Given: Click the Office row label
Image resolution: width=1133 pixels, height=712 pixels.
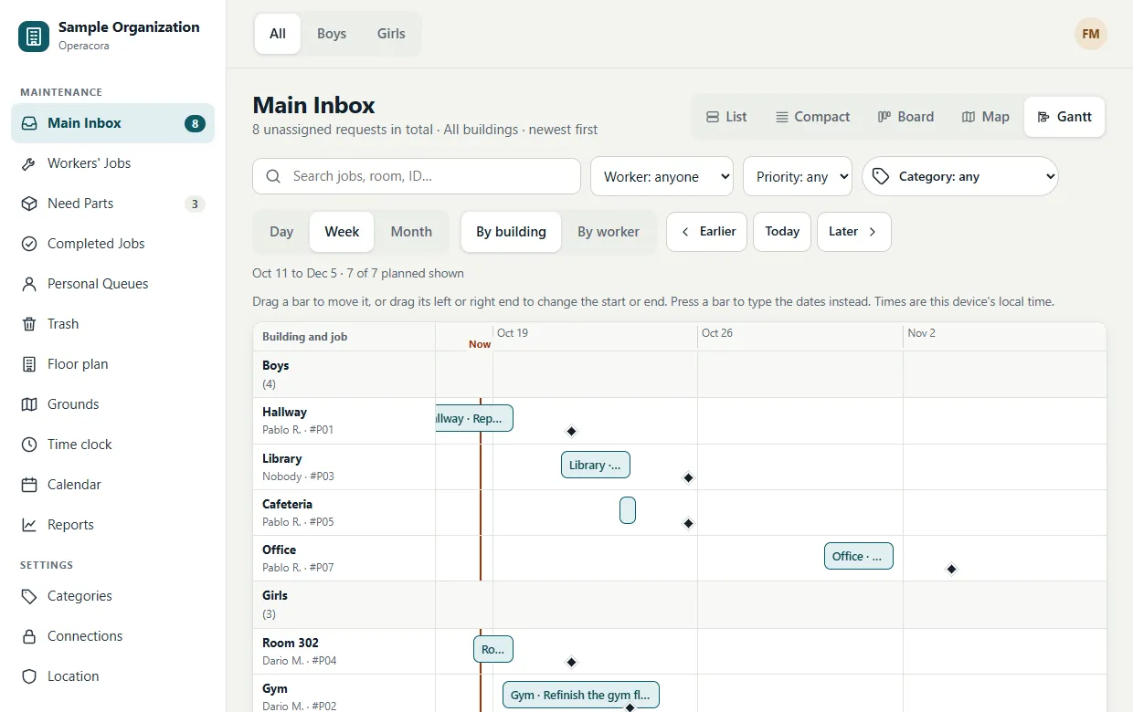Looking at the screenshot, I should tap(344, 559).
